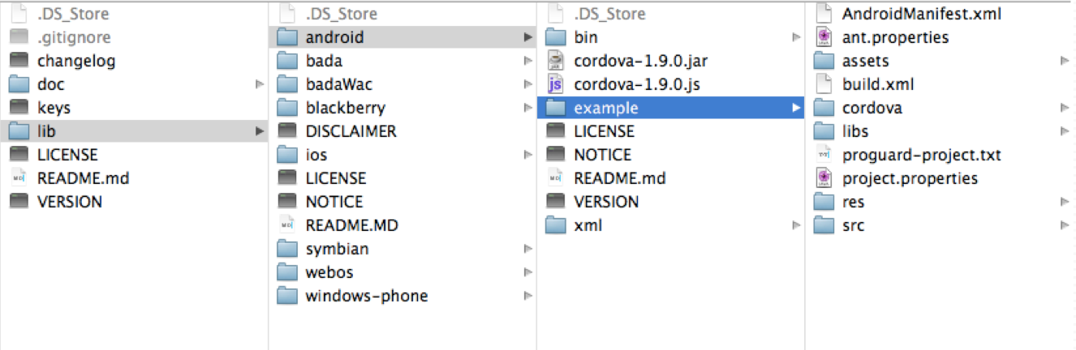The width and height of the screenshot is (1076, 350).
Task: Click the doc folder icon
Action: (x=19, y=84)
